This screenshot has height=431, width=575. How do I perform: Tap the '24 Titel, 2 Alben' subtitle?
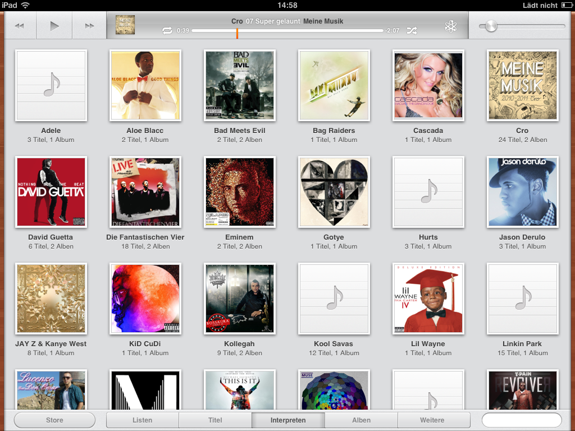tap(523, 140)
